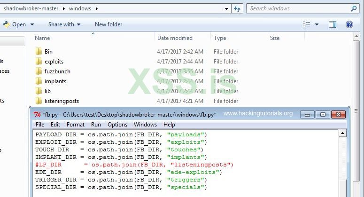Open the Bin folder icon
The height and width of the screenshot is (197, 364).
click(39, 51)
